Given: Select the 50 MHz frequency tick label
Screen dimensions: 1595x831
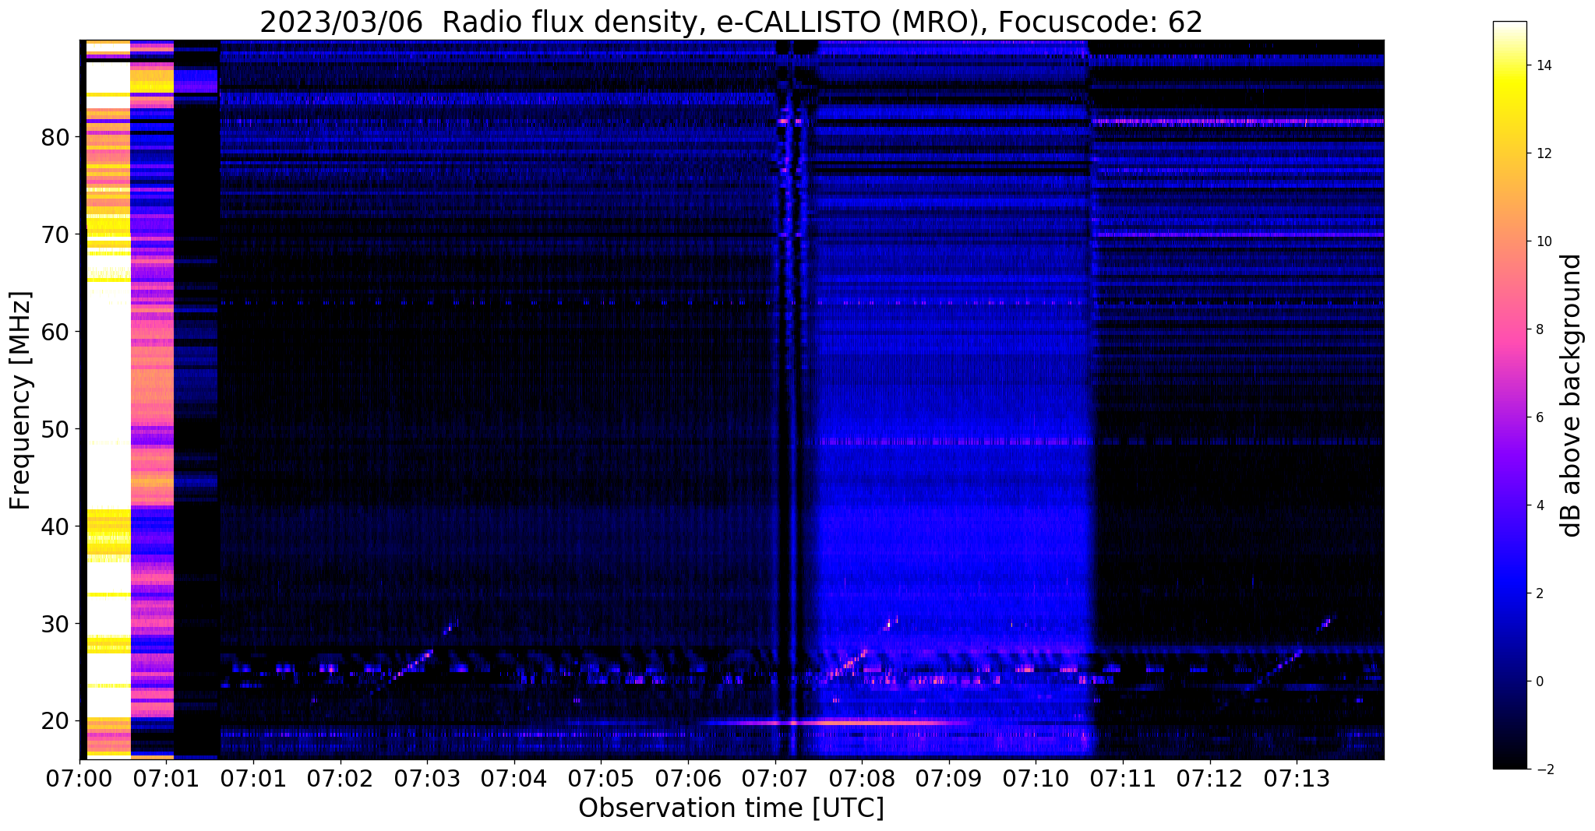Looking at the screenshot, I should coord(55,429).
